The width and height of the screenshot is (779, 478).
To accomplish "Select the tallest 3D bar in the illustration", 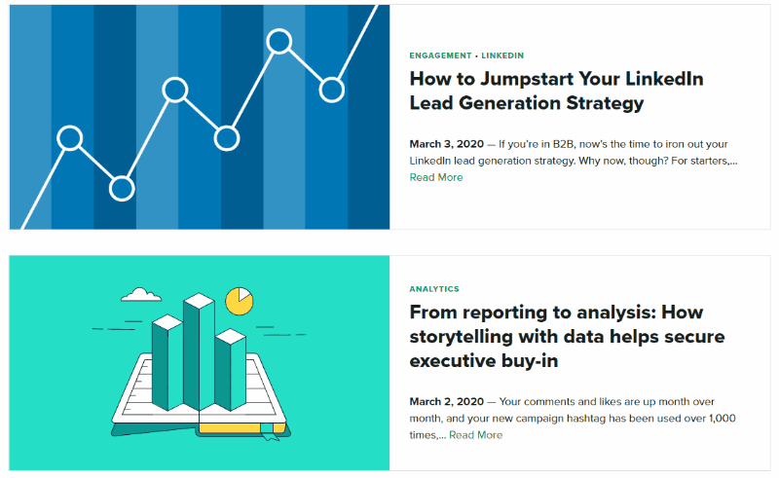I will [200, 351].
